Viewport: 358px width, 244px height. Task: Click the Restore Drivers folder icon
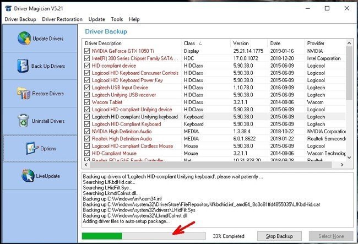24,93
